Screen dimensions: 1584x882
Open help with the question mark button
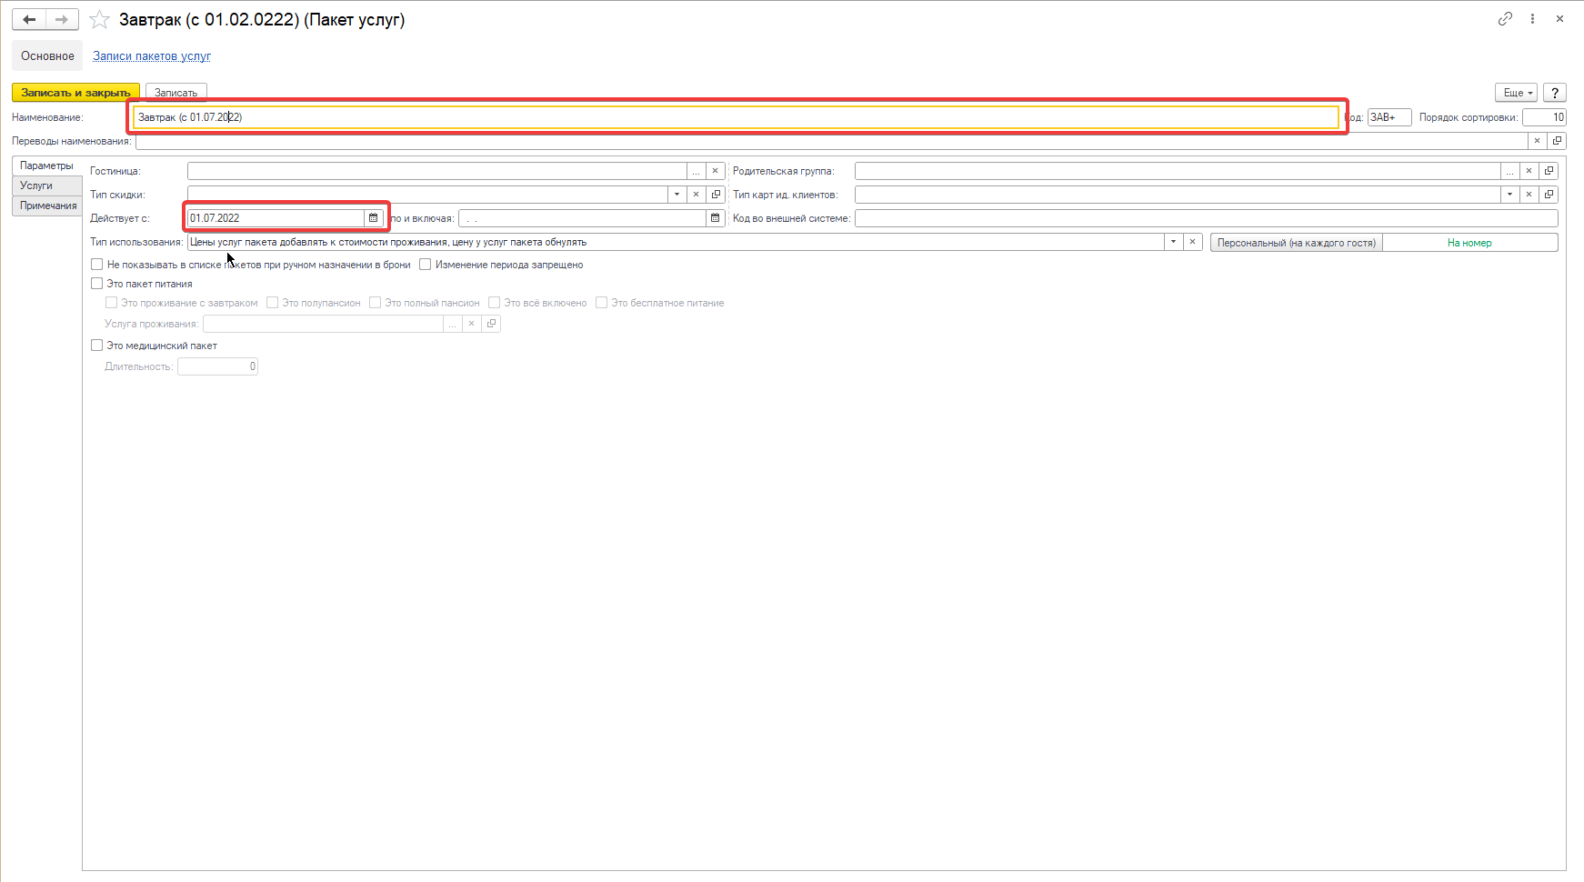tap(1555, 93)
